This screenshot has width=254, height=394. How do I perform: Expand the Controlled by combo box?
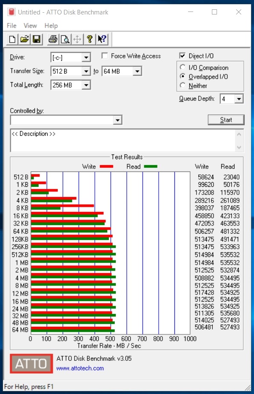[x=117, y=120]
